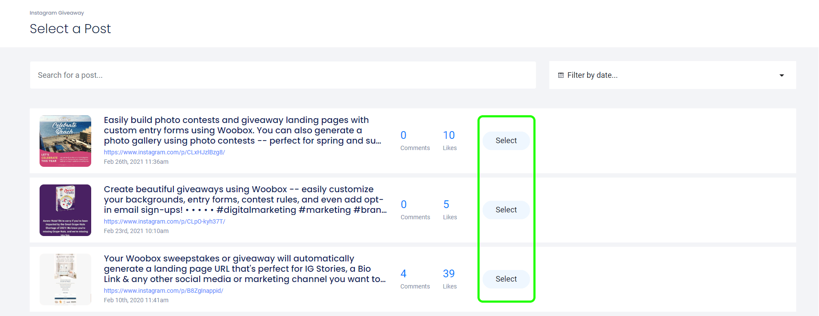
Task: Click the 4 Comments count
Action: tap(403, 274)
